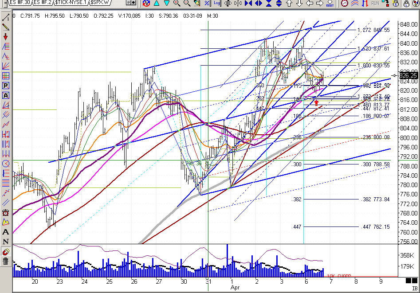Select the grid box drawing tool

point(6,76)
